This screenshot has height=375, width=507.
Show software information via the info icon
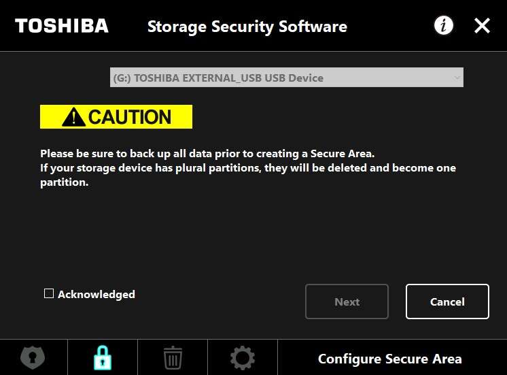pos(444,26)
